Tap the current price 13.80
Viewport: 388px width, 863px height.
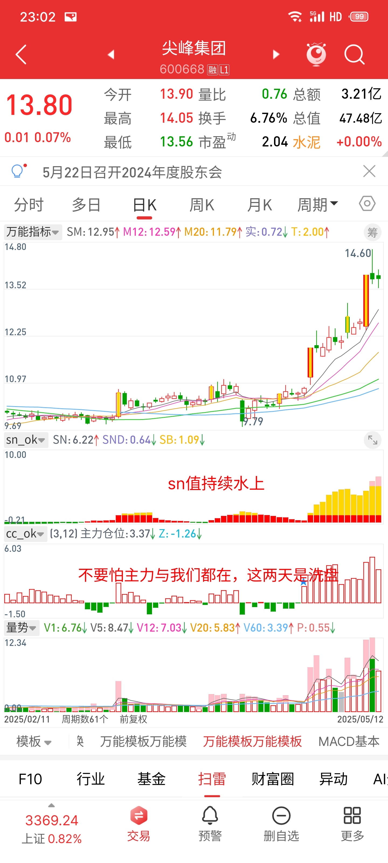coord(39,105)
